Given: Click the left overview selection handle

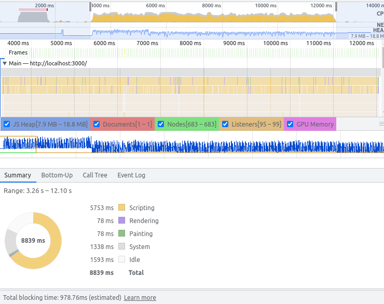Looking at the screenshot, I should point(91,6).
